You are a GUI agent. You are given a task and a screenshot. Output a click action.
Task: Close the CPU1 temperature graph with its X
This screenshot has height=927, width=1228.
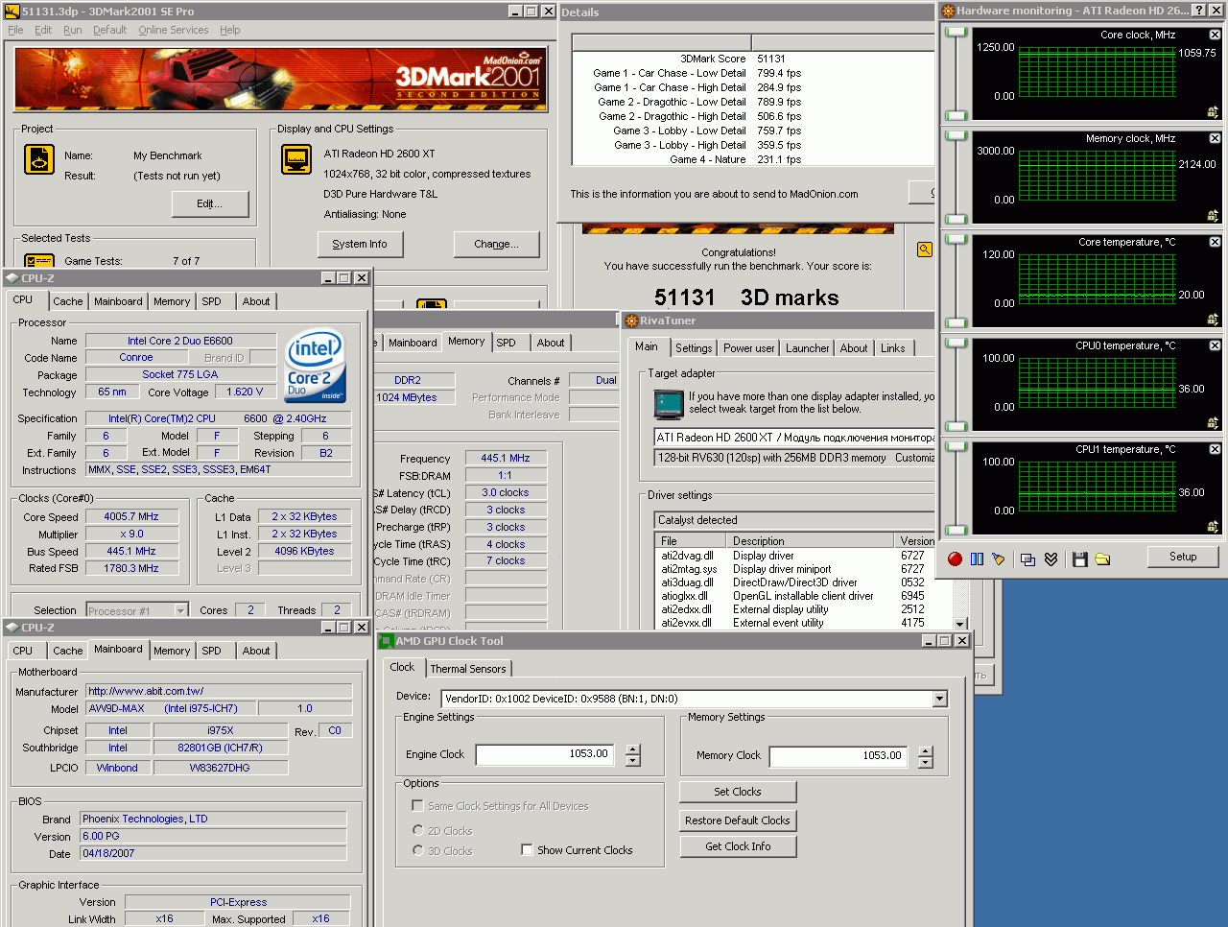coord(1215,449)
